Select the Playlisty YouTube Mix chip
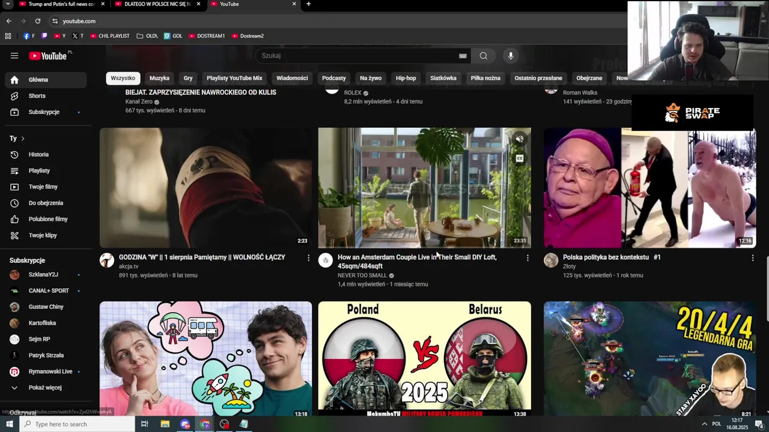The height and width of the screenshot is (432, 769). [x=234, y=78]
